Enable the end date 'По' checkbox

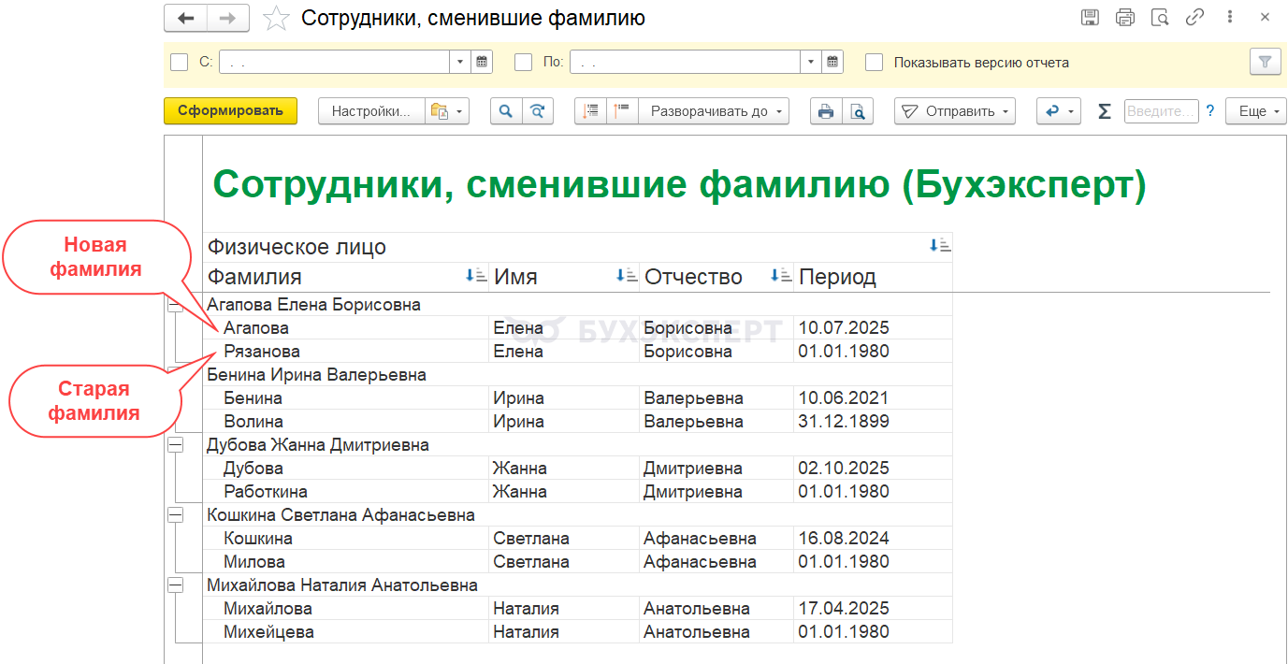click(x=524, y=63)
